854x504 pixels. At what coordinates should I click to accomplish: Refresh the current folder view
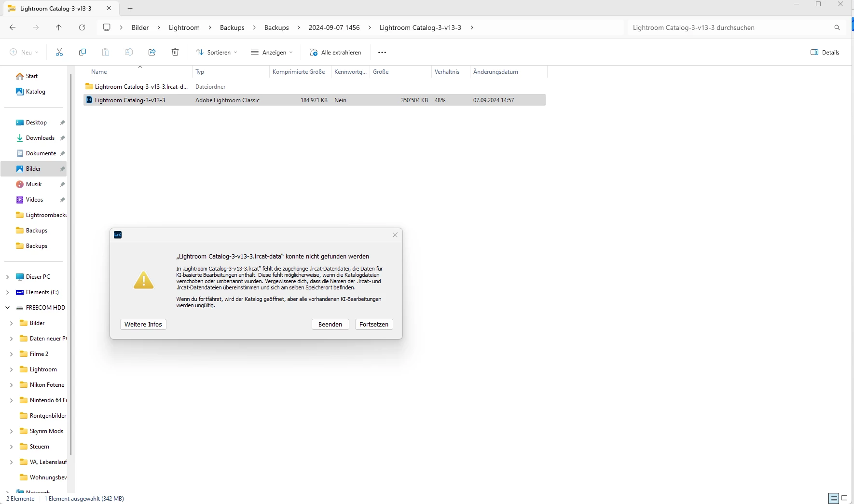[x=82, y=27]
